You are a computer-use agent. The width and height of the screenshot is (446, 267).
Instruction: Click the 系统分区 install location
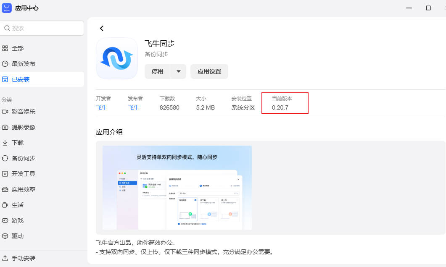click(243, 107)
